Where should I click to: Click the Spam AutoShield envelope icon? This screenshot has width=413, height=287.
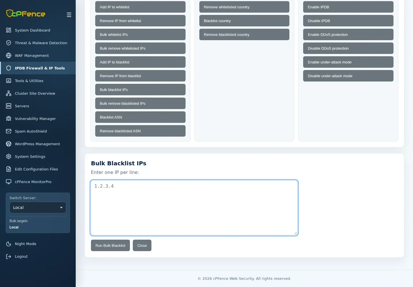[9, 131]
